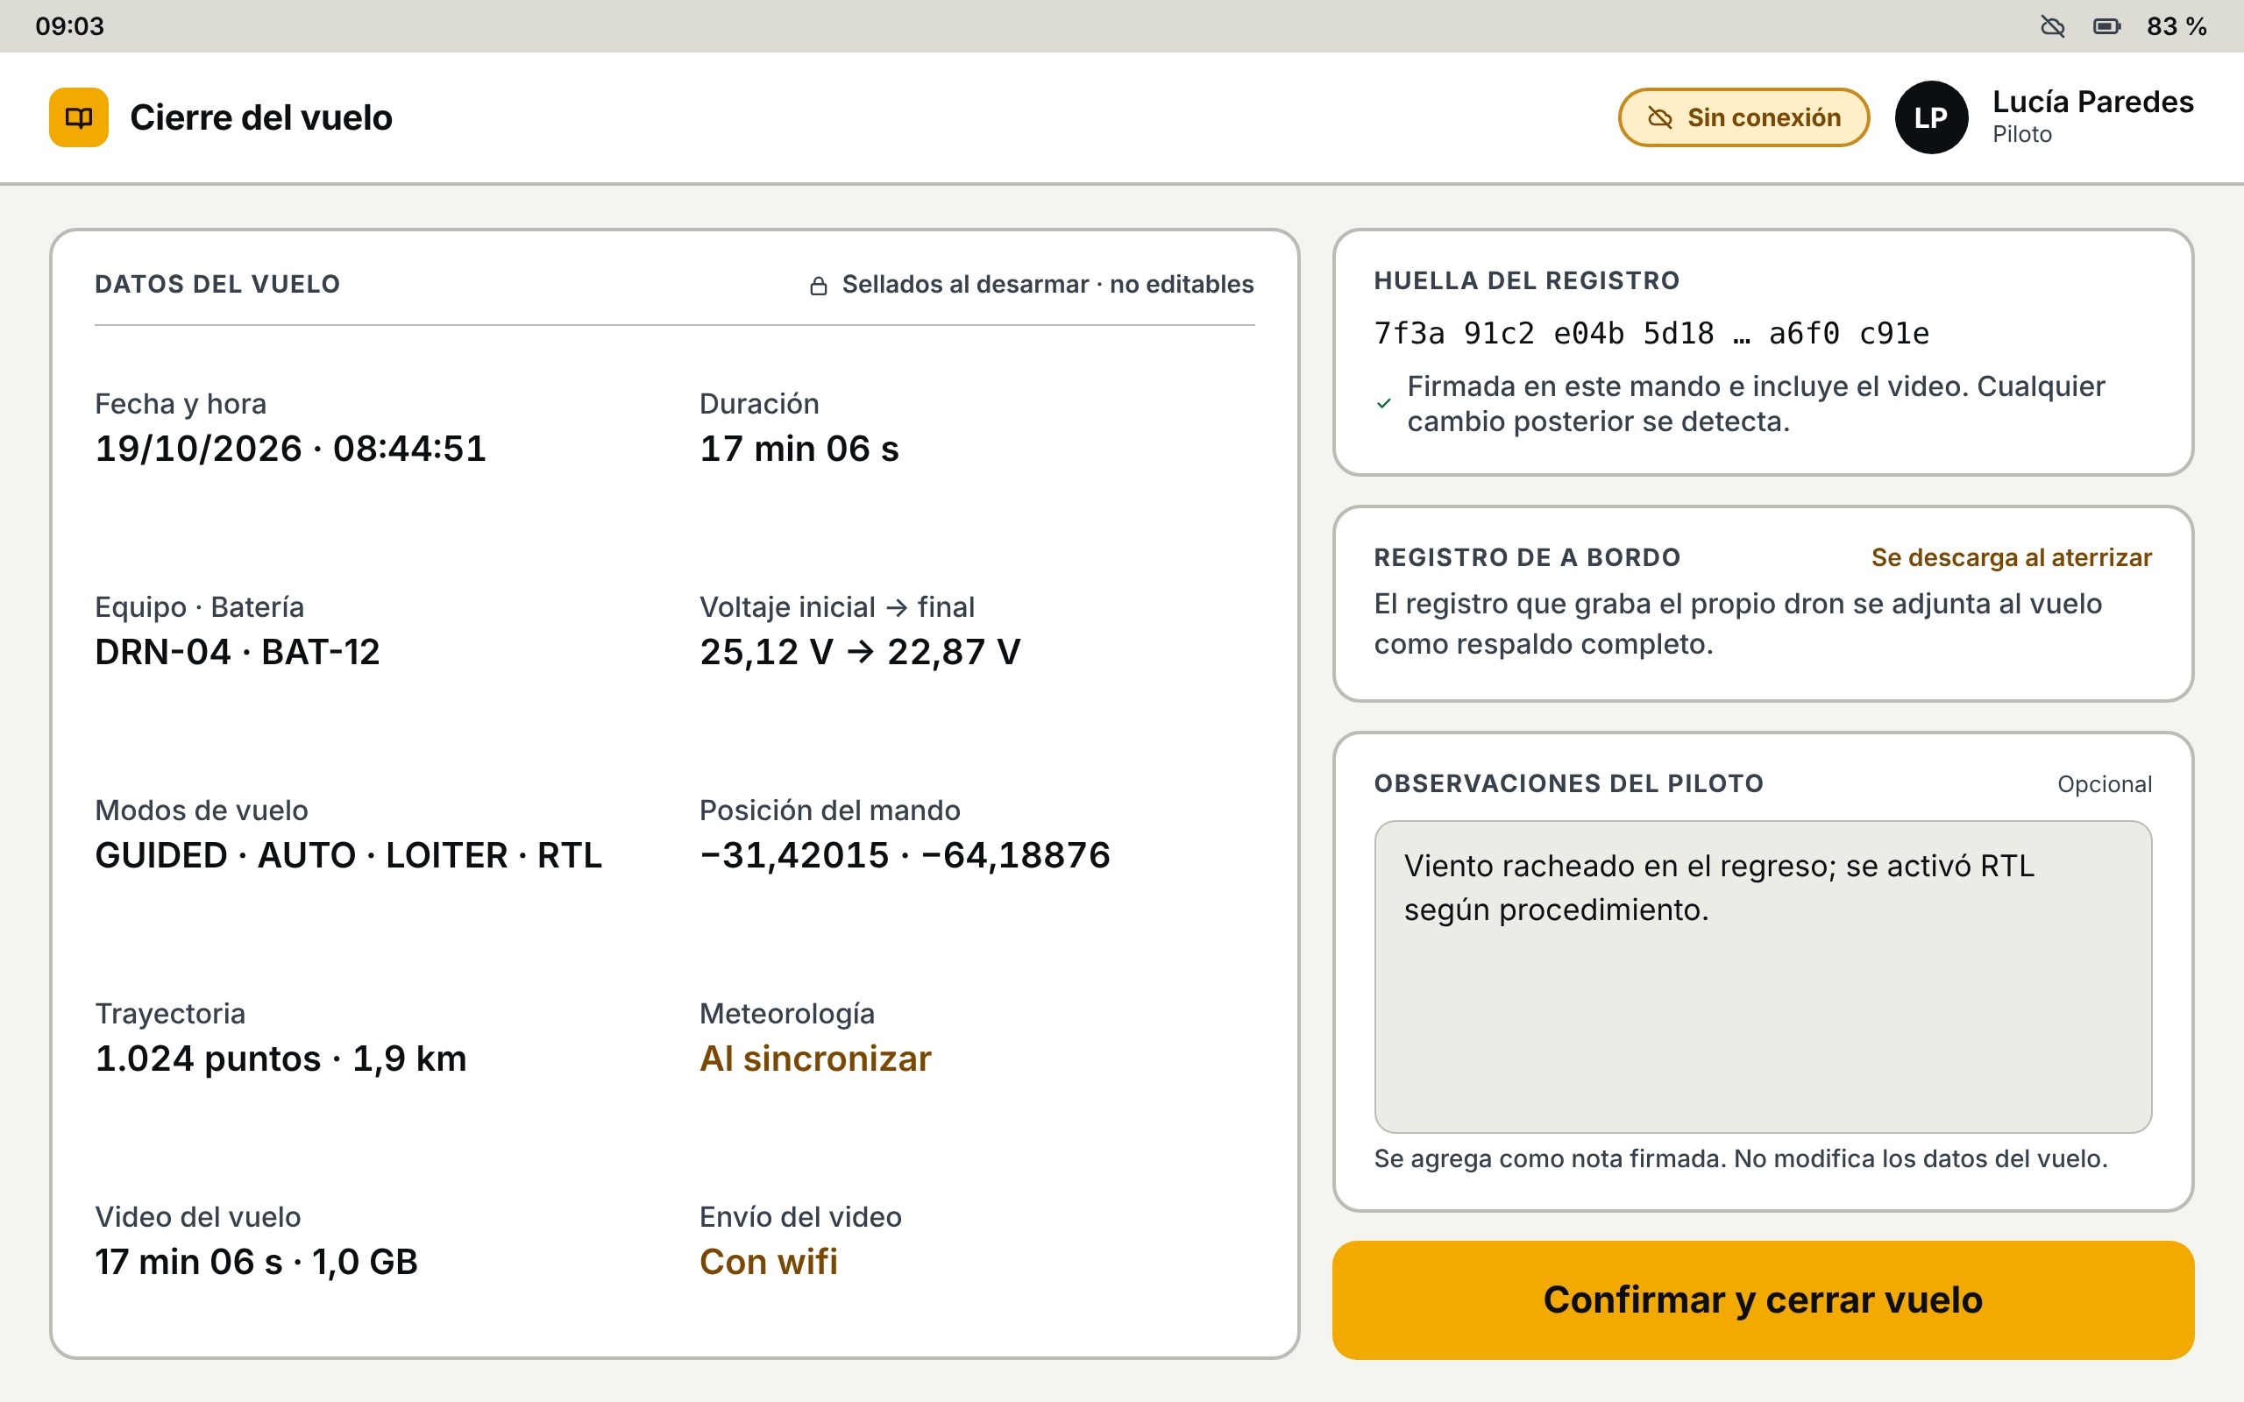Tap the cloud-off icon in status bar
2244x1402 pixels.
[2053, 26]
